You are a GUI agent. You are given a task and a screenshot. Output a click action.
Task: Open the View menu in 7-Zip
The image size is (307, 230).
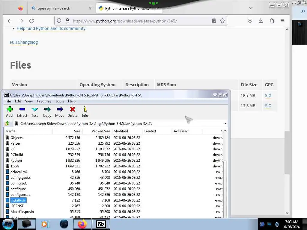point(29,101)
